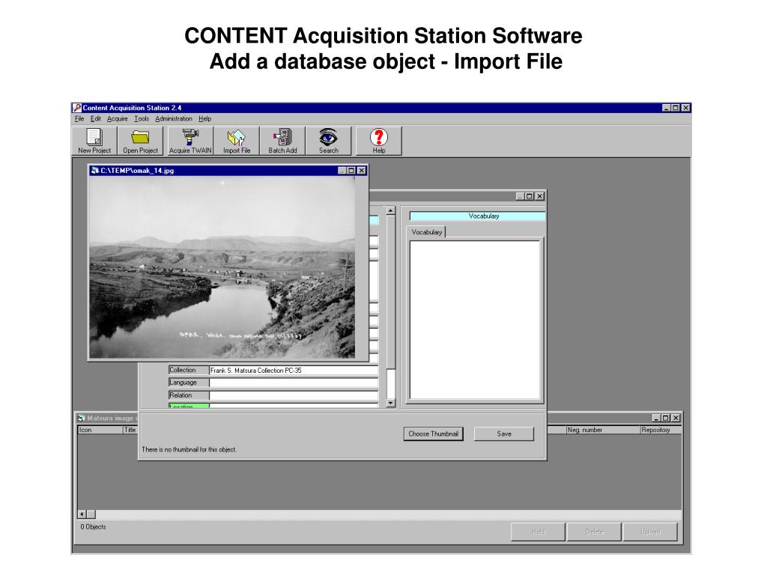This screenshot has height=575, width=767.
Task: Click the Choose Thumbnail button
Action: [x=434, y=433]
